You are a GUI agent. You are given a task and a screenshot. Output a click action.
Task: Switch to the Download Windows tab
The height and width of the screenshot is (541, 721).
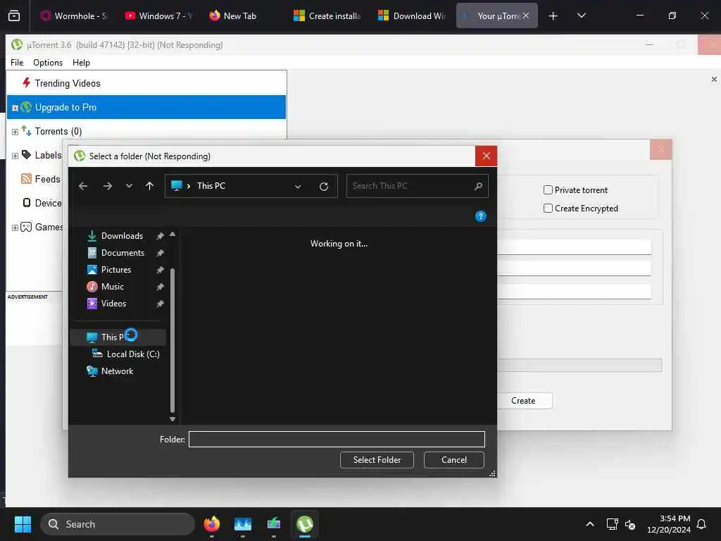pyautogui.click(x=411, y=15)
